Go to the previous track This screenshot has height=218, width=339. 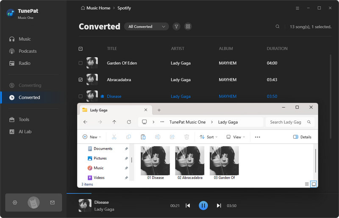[188, 206]
